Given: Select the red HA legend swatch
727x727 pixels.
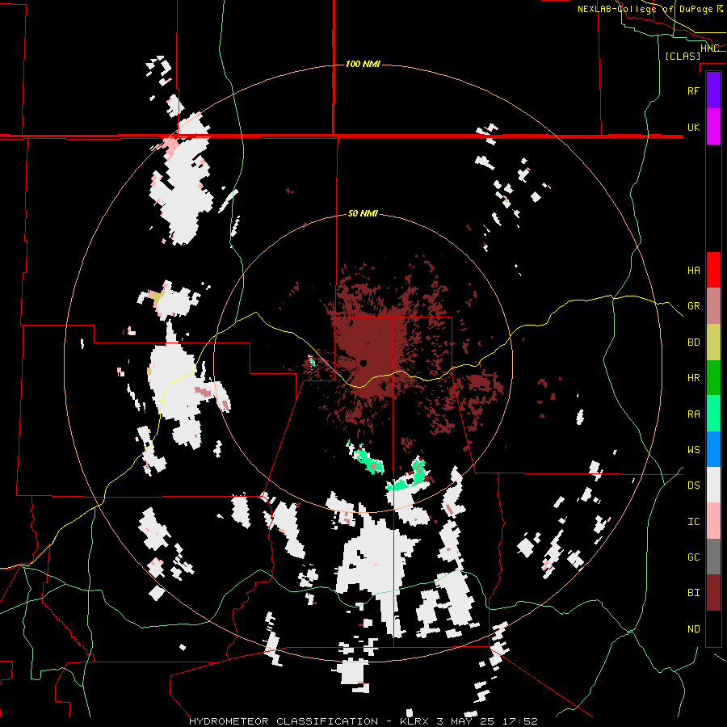Looking at the screenshot, I should tap(713, 270).
